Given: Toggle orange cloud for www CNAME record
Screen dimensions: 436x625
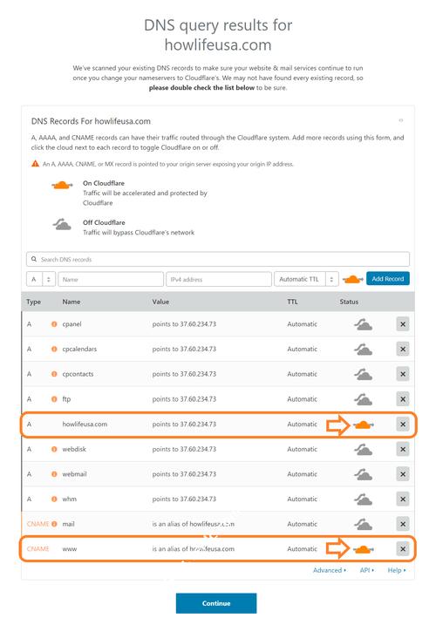Looking at the screenshot, I should (363, 549).
